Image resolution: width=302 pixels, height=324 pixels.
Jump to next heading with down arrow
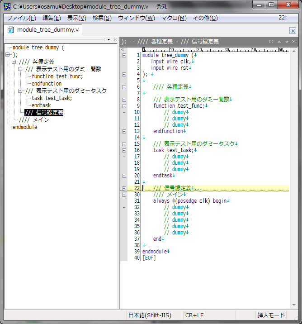click(287, 41)
